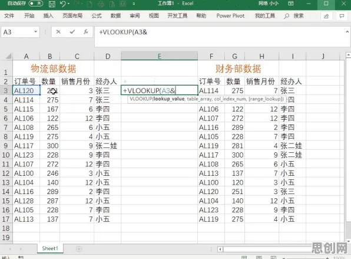This screenshot has height=259, width=351.
Task: Switch to the 审阅 Review tab
Action: point(135,16)
